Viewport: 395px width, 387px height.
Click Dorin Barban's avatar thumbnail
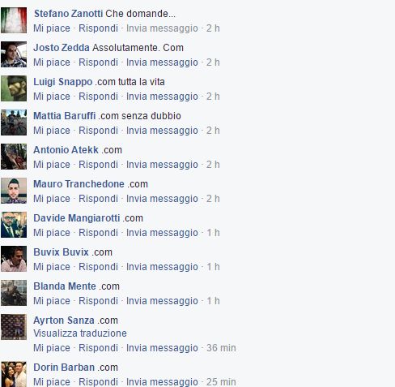click(x=14, y=374)
